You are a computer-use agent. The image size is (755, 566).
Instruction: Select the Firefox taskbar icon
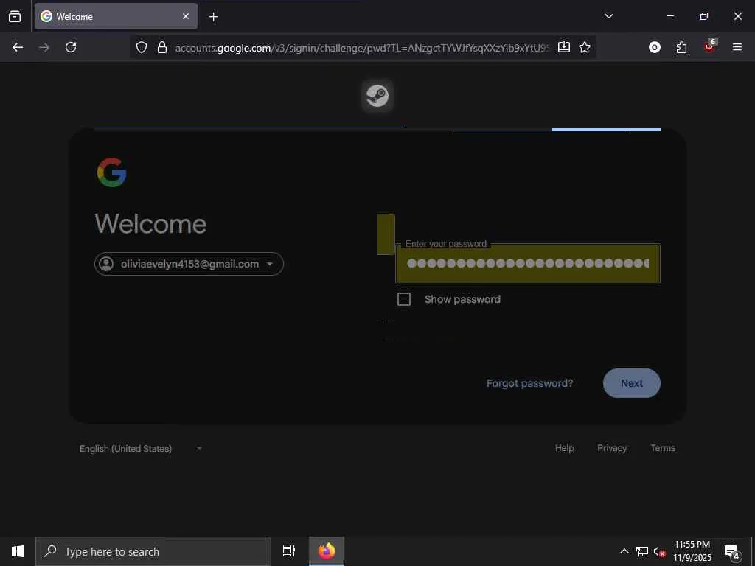point(327,551)
